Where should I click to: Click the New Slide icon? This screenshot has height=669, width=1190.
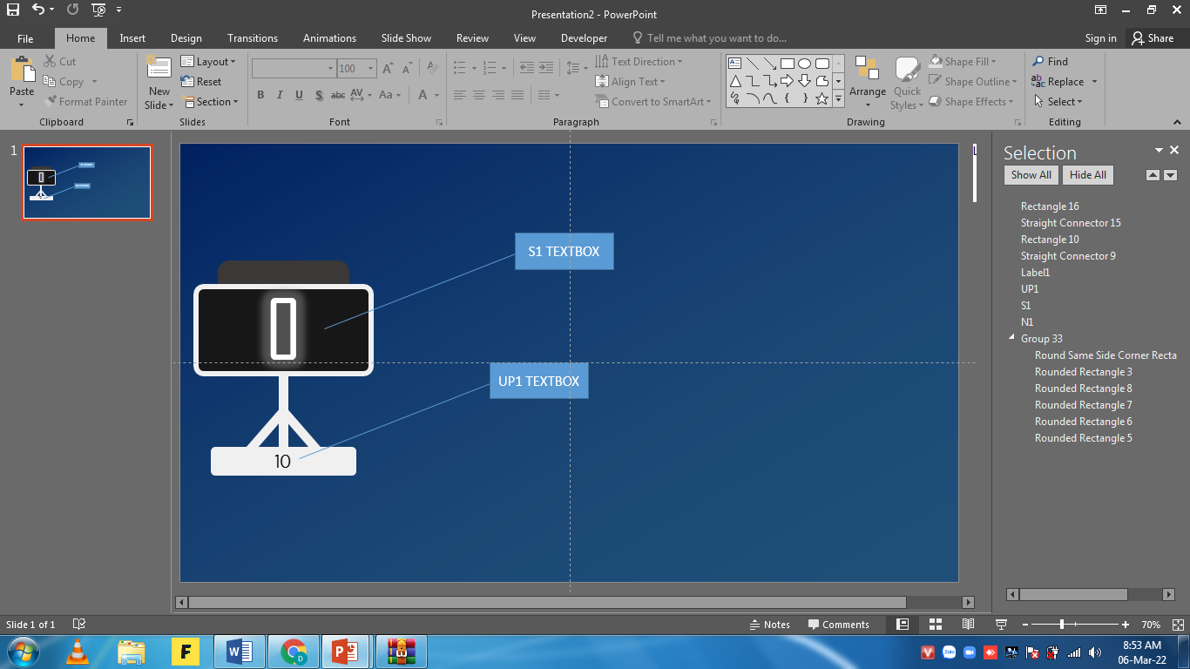coord(159,84)
